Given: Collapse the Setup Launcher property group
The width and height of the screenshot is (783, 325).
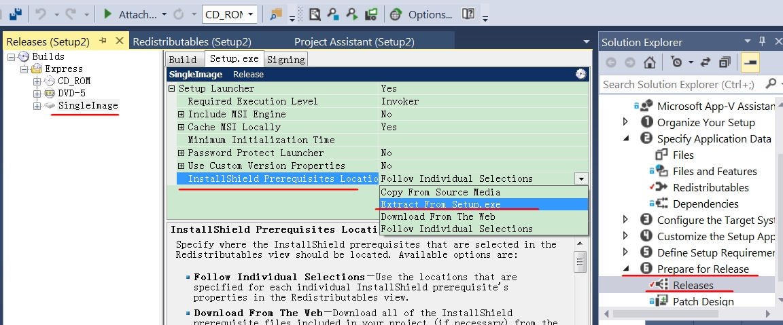Looking at the screenshot, I should (x=172, y=89).
